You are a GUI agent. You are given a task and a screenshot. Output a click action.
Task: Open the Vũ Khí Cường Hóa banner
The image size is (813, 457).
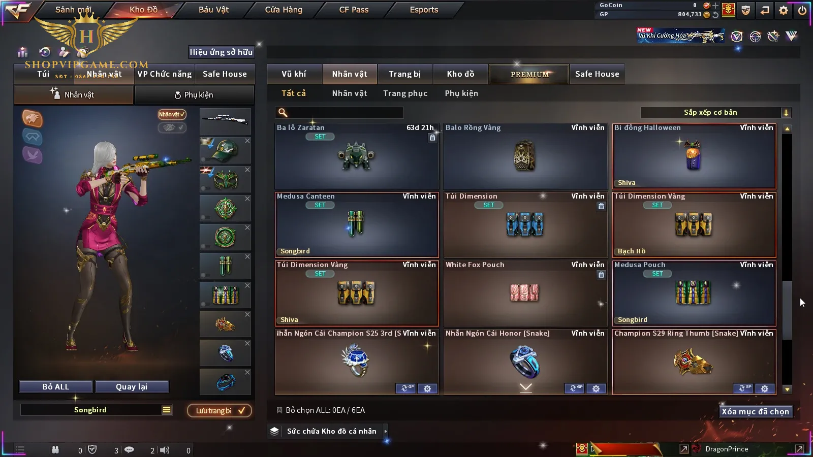click(681, 35)
